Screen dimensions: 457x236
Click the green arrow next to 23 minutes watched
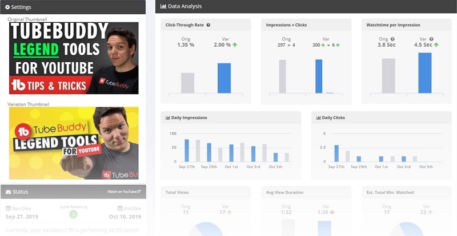[431, 212]
